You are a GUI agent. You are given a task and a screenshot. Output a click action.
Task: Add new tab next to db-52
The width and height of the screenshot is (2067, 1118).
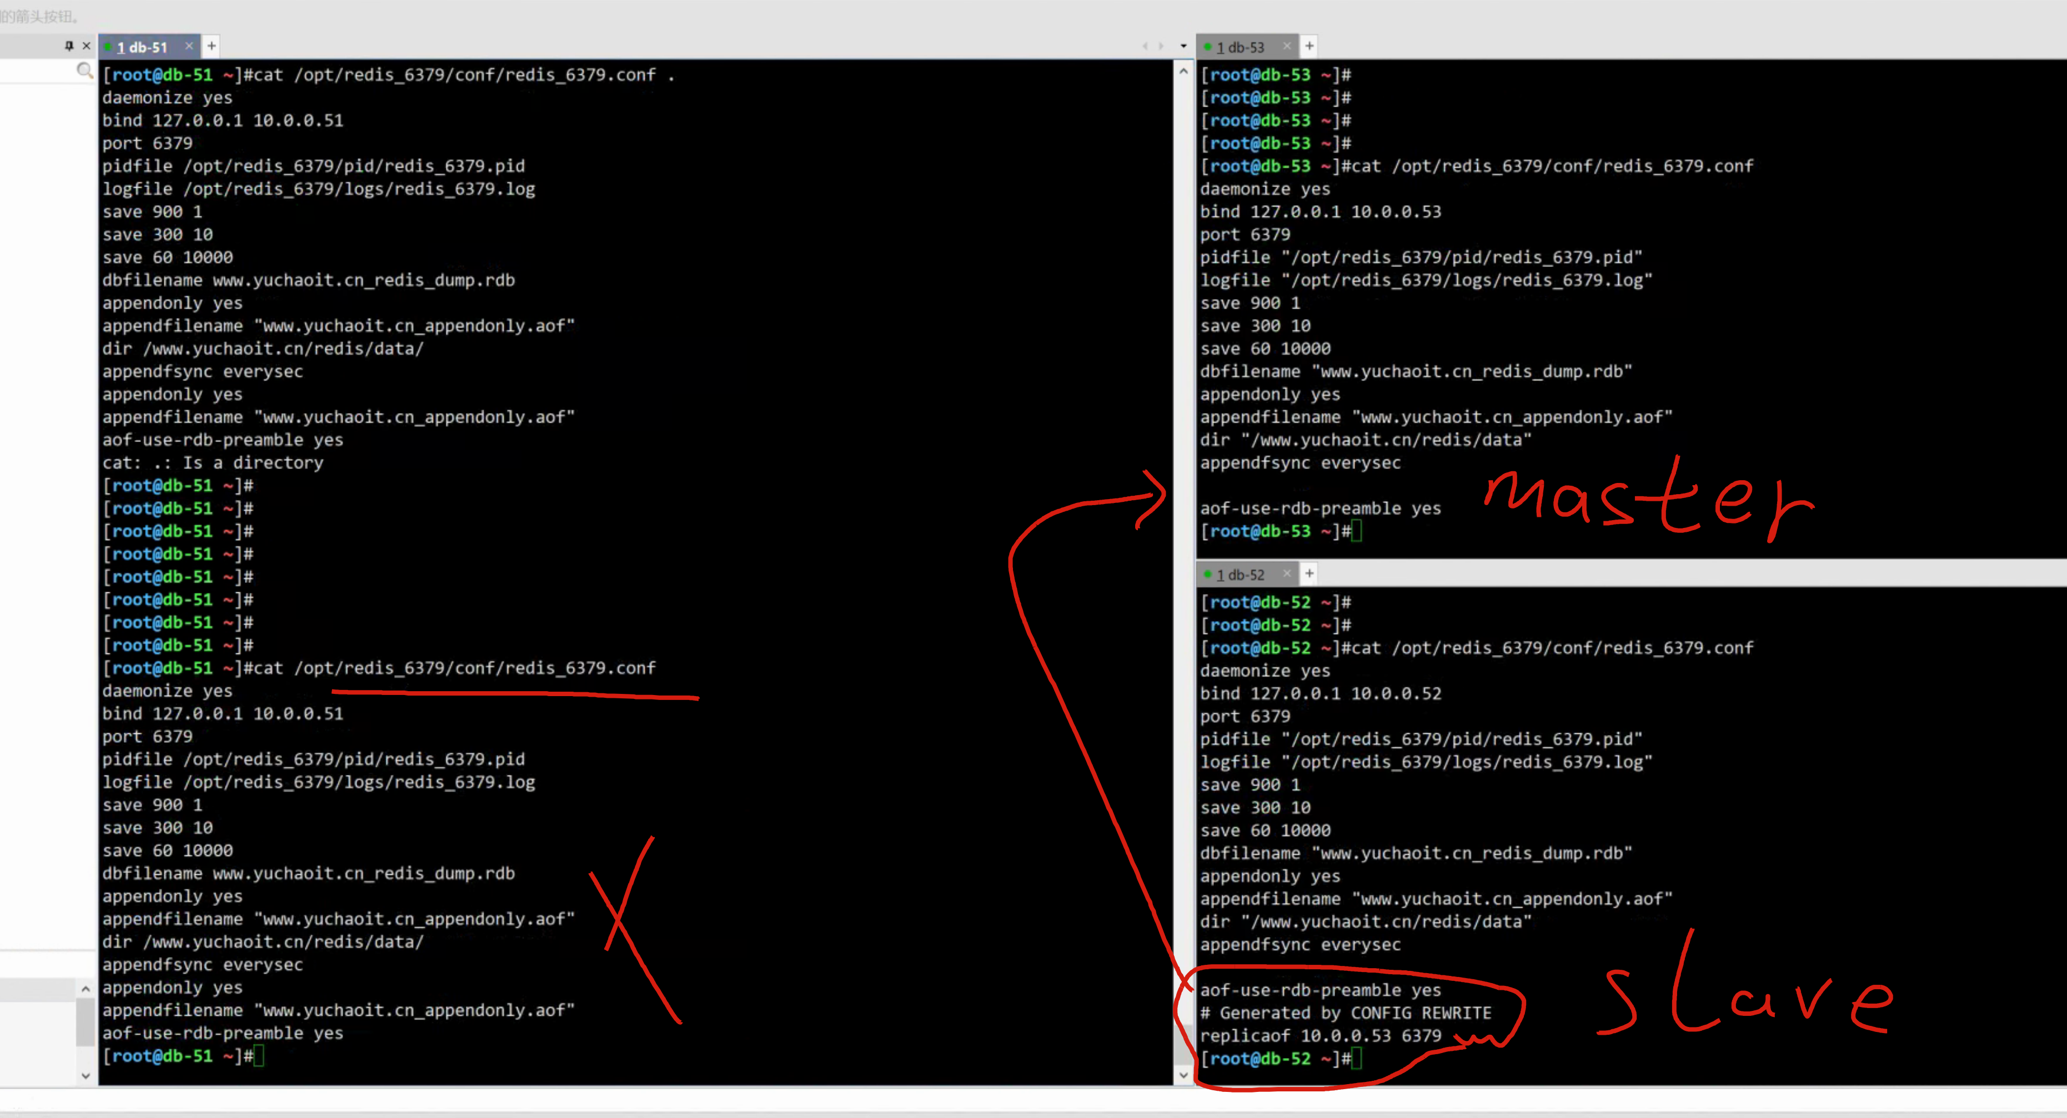tap(1310, 574)
